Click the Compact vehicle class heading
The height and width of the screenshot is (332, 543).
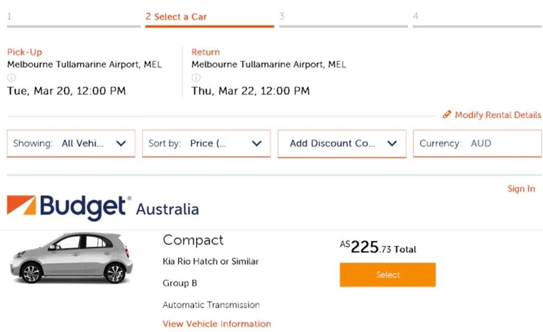coord(193,240)
